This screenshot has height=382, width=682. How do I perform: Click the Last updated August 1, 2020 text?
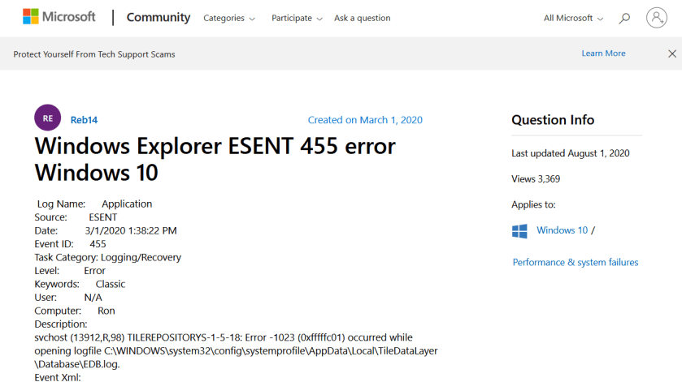point(570,153)
